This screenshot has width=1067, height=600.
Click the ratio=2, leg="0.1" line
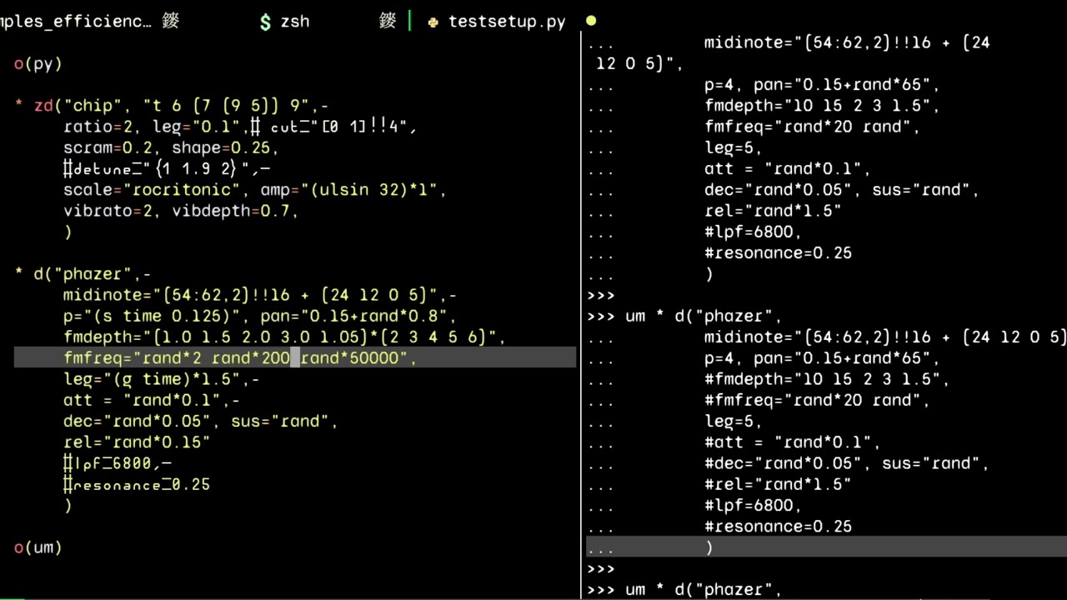click(240, 127)
